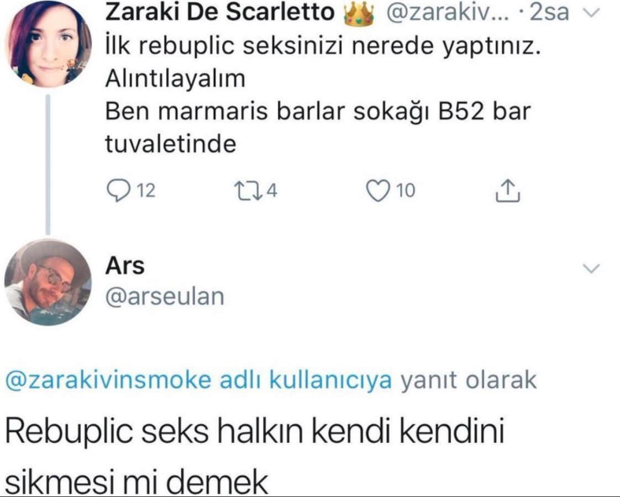Open the Zaraki De Scarletto display name
Image resolution: width=620 pixels, height=497 pixels.
220,12
